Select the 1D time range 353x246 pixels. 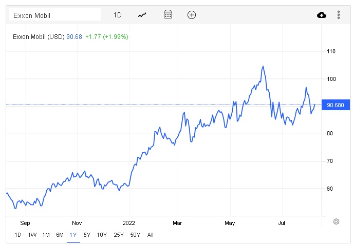(x=18, y=235)
